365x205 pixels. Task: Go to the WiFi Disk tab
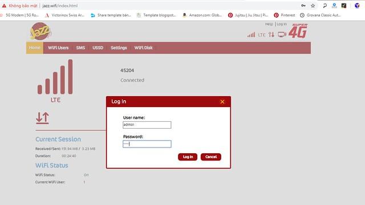143,48
